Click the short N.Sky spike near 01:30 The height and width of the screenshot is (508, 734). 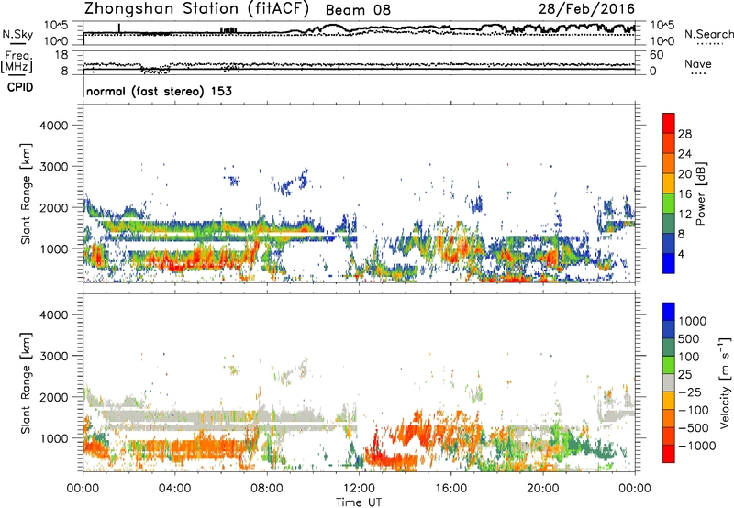(119, 28)
